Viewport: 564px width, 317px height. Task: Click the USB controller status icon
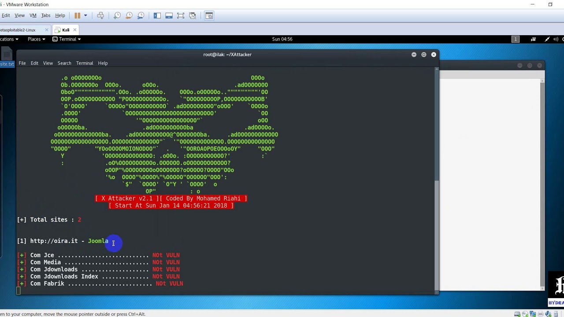[x=557, y=314]
